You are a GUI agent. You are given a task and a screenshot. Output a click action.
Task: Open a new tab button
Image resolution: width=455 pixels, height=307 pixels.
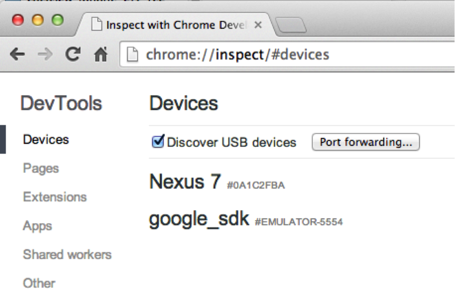pos(290,25)
